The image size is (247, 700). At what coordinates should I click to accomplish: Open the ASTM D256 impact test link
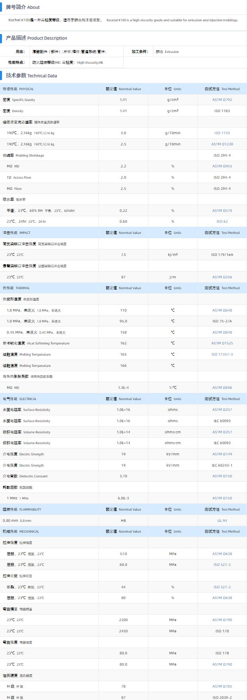click(222, 277)
